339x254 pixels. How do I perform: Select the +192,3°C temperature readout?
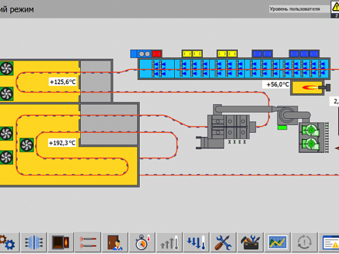click(x=62, y=143)
